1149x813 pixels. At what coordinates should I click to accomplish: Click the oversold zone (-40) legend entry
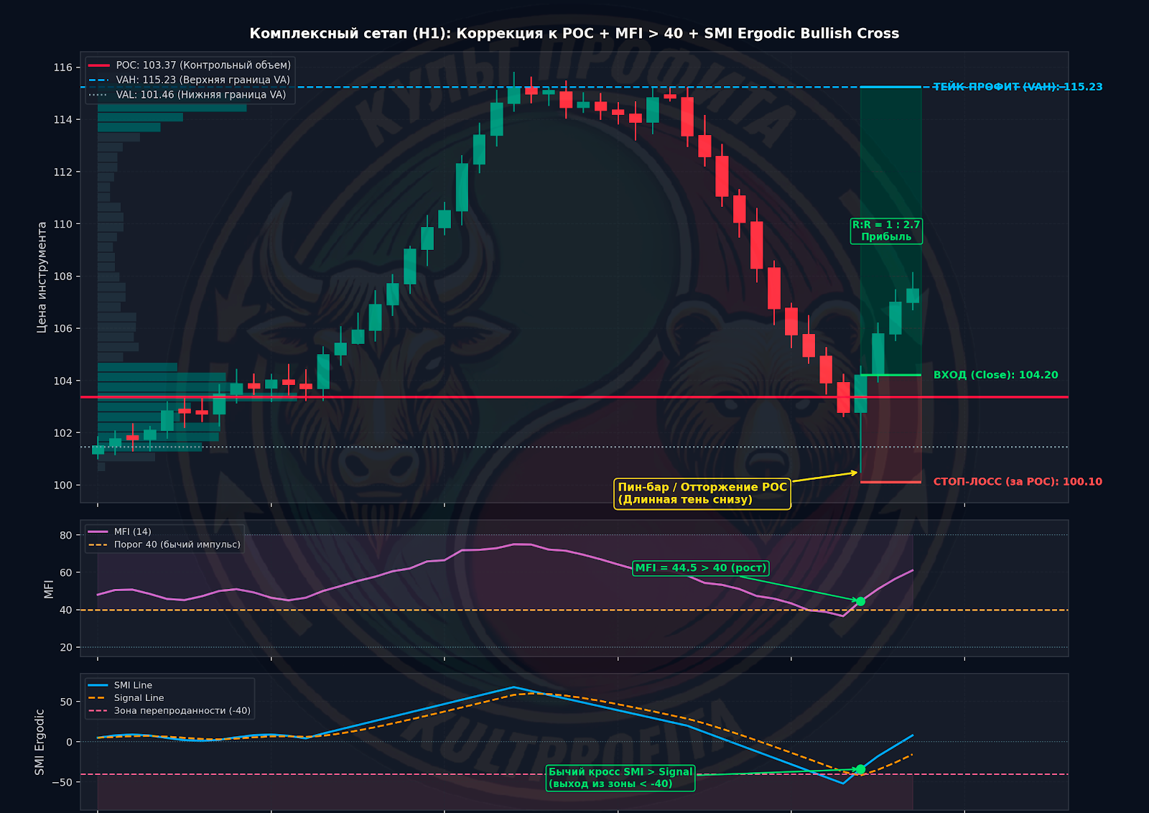pos(169,711)
